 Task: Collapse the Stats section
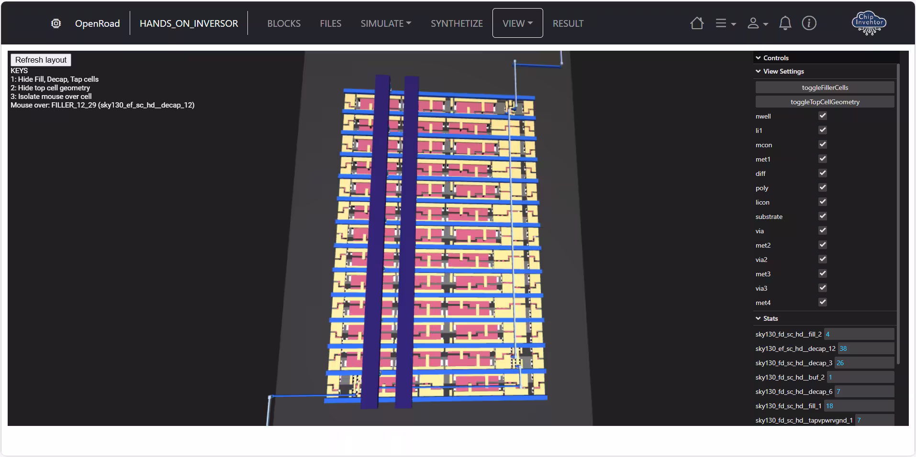(x=767, y=318)
